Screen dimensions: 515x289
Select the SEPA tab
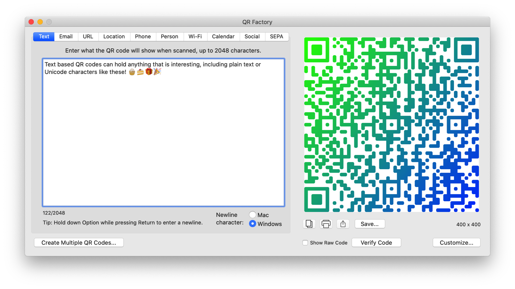(x=277, y=36)
